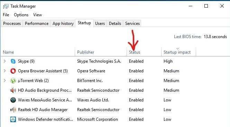The height and width of the screenshot is (127, 230).
Task: Open the Options menu
Action: 21,15
